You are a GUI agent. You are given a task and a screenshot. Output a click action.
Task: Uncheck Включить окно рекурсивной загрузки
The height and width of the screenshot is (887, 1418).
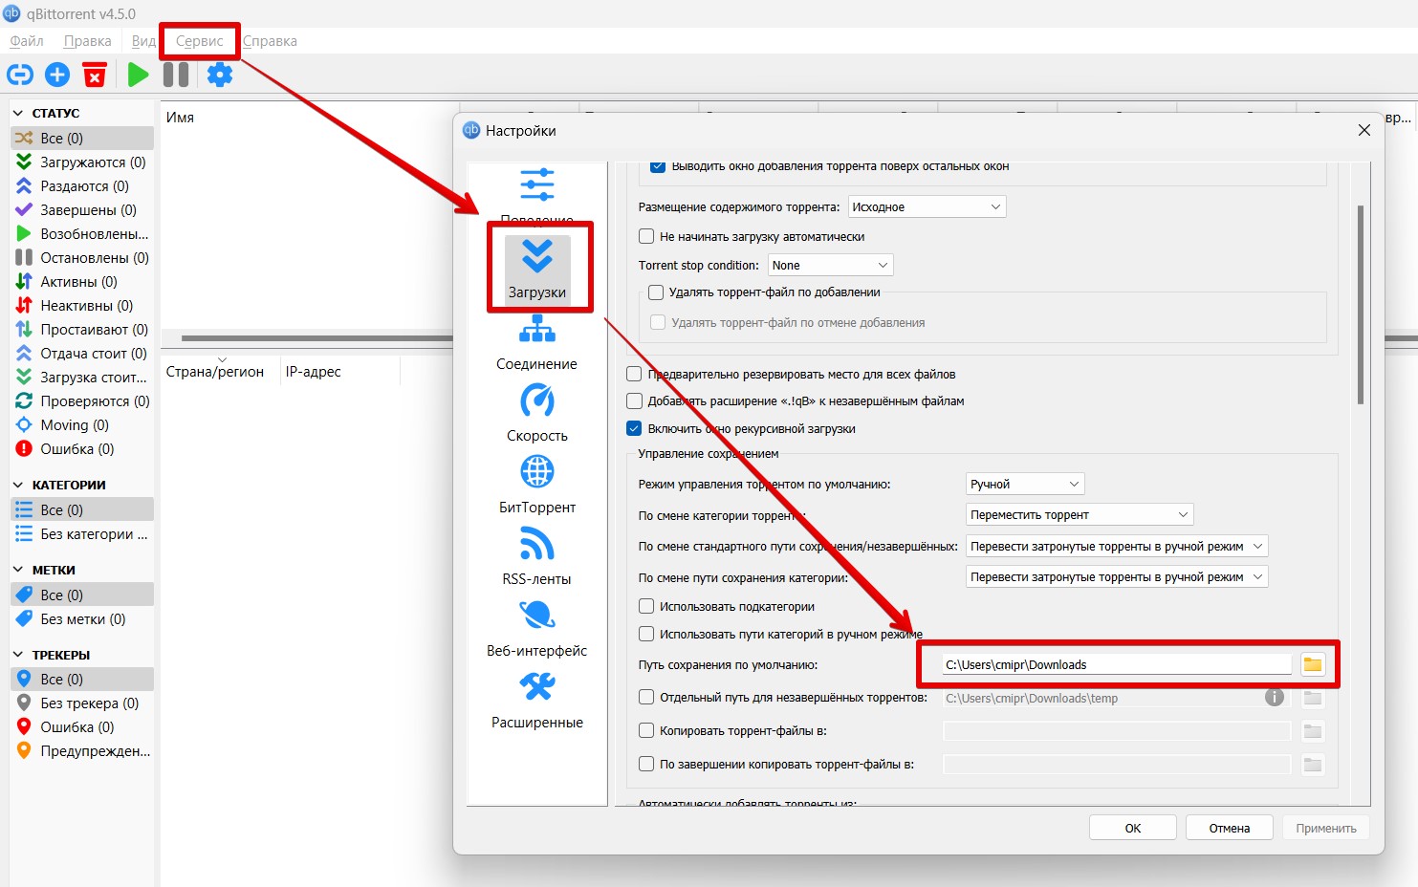tap(634, 428)
